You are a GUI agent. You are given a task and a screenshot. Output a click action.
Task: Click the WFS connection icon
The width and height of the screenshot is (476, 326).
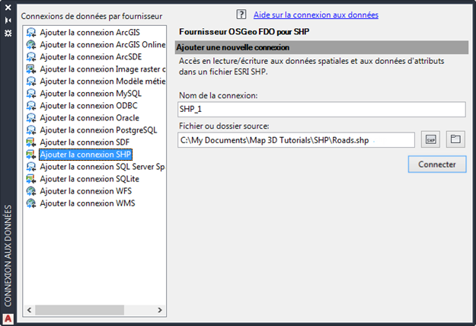click(x=31, y=191)
